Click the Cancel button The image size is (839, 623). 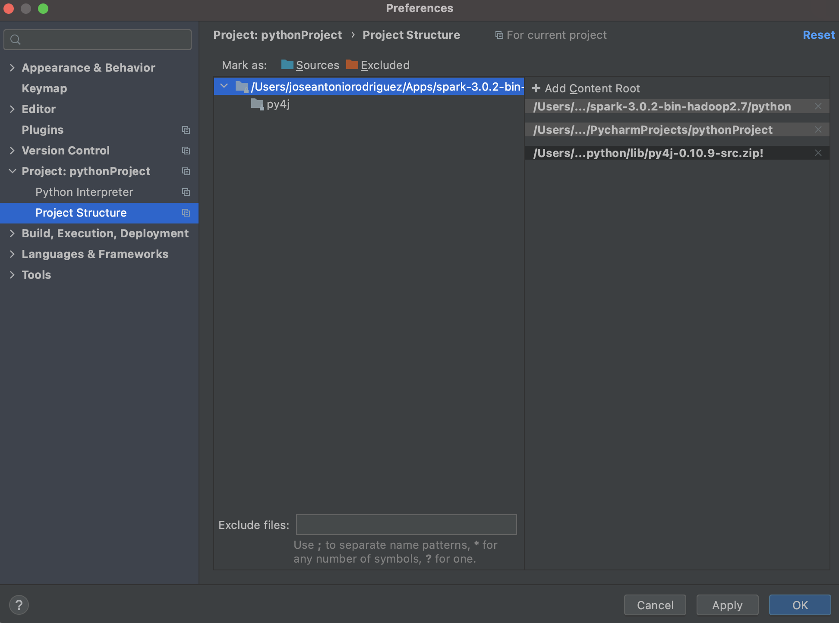coord(655,605)
